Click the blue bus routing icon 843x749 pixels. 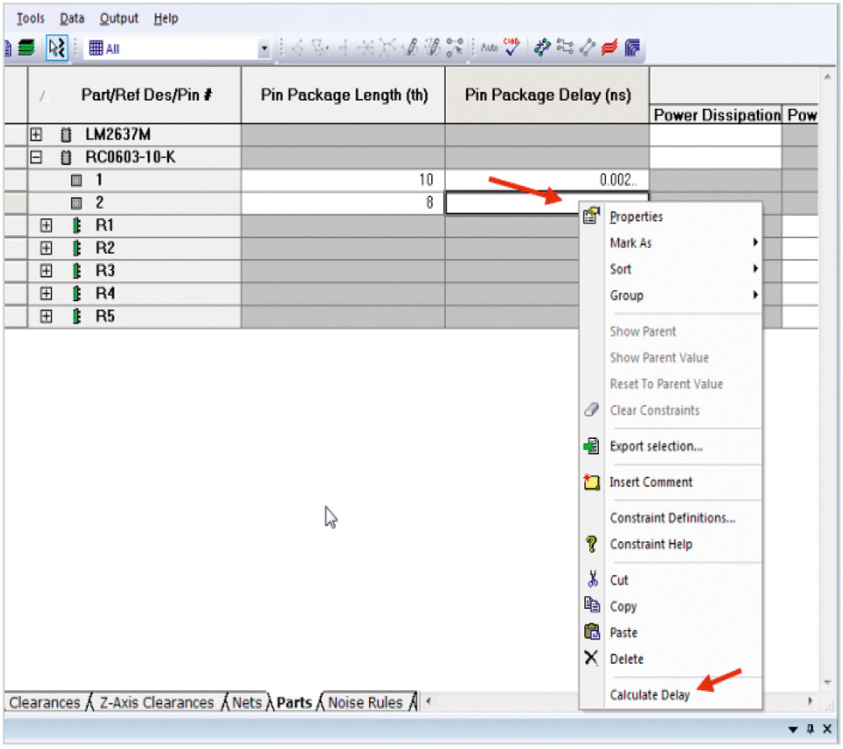(x=633, y=48)
